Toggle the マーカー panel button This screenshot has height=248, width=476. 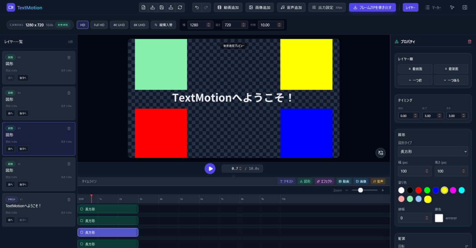(x=433, y=8)
